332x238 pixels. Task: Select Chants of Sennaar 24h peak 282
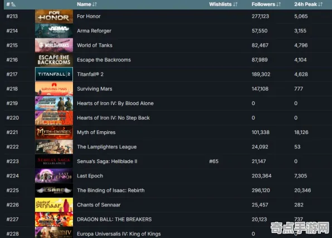299,205
